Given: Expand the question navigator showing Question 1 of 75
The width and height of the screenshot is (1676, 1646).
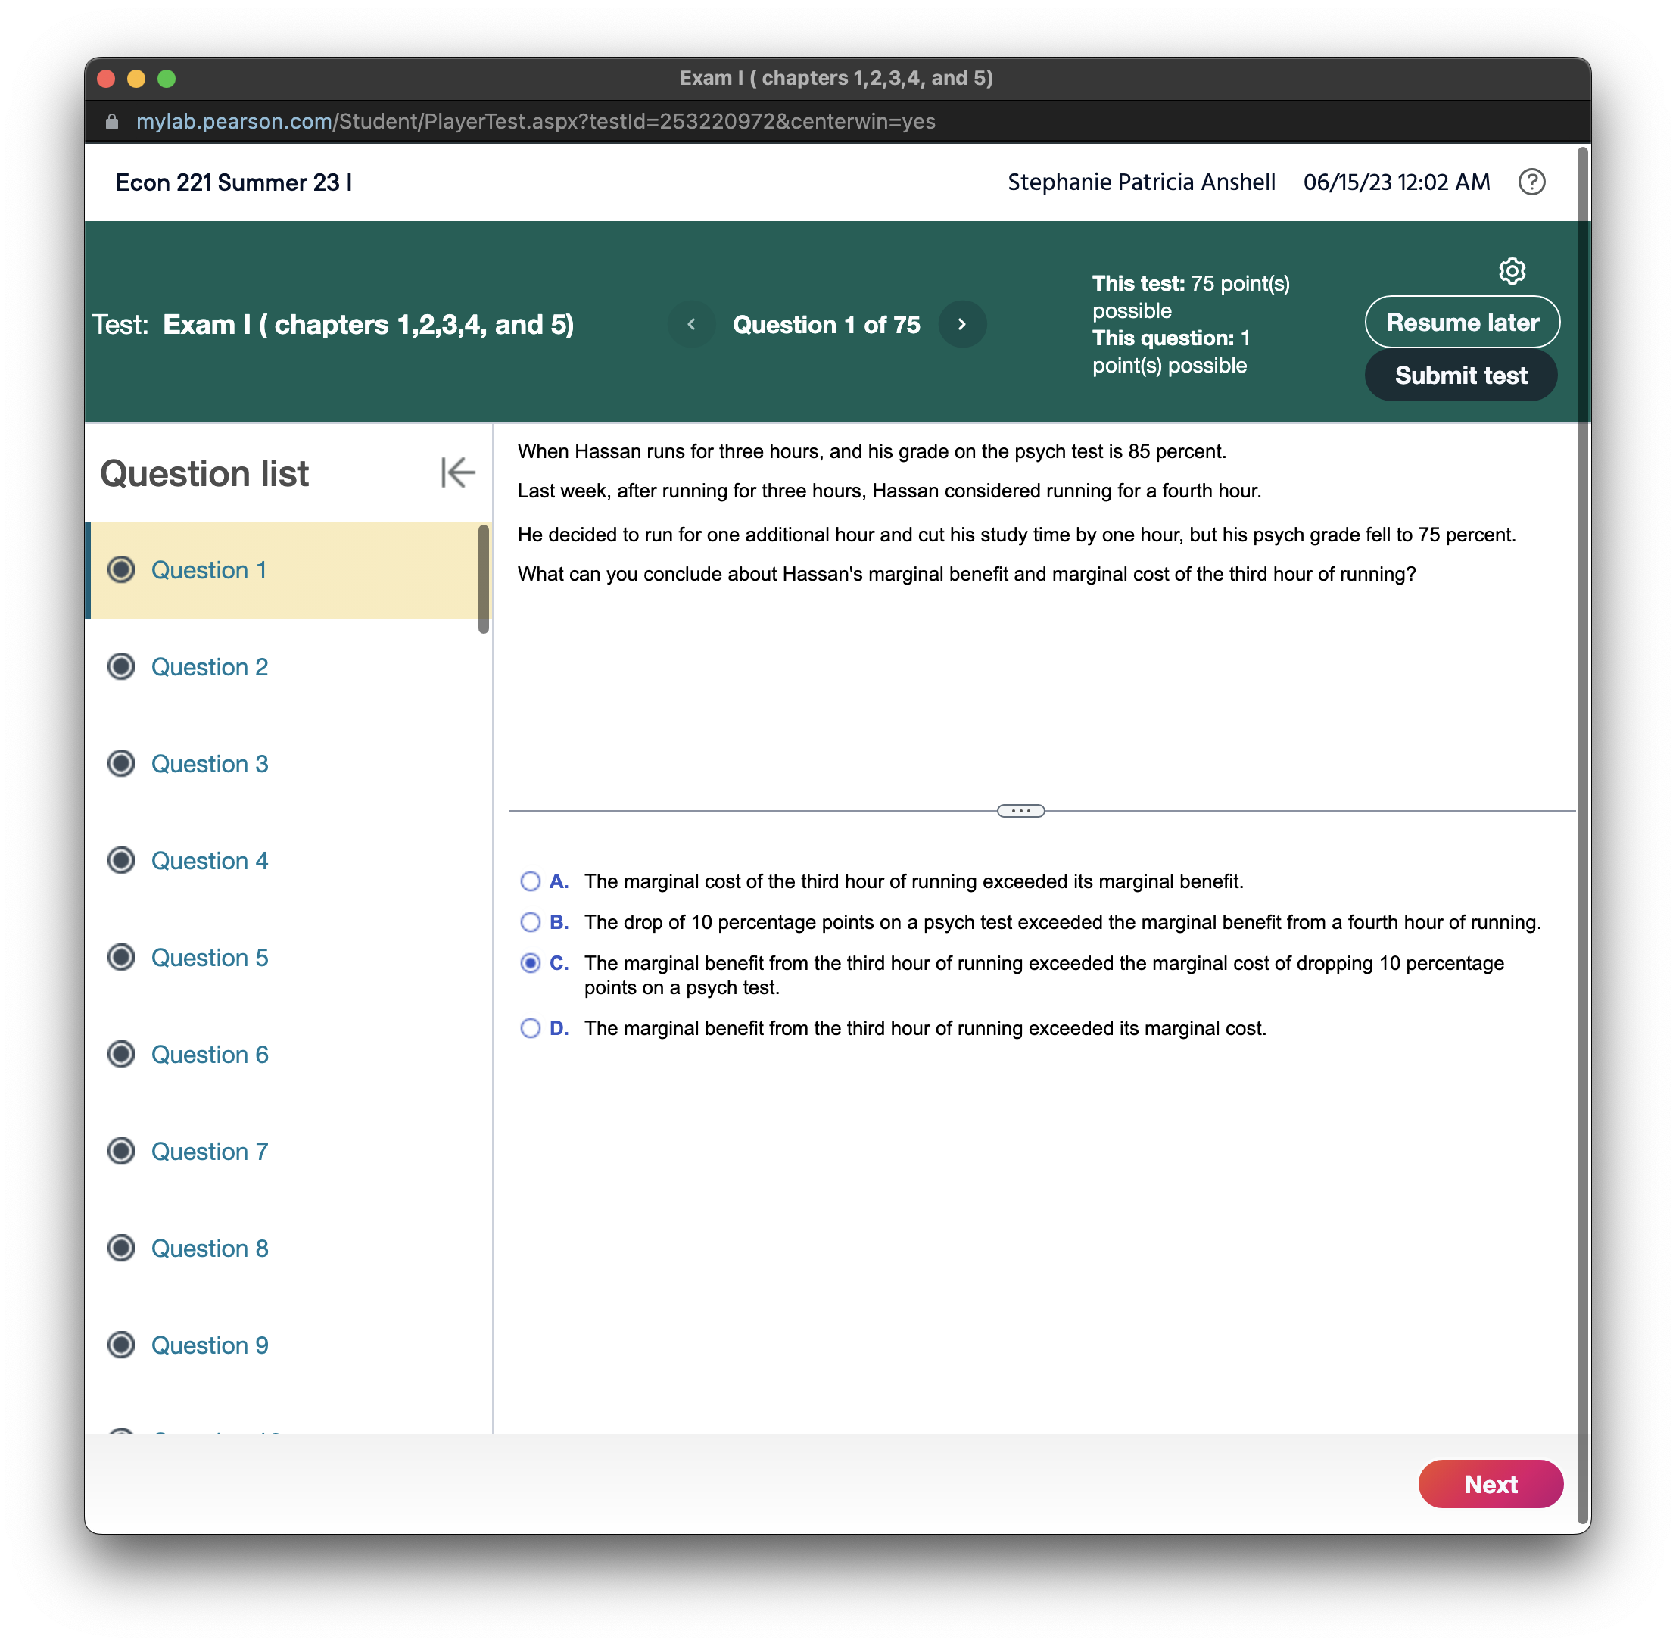Looking at the screenshot, I should pos(825,324).
